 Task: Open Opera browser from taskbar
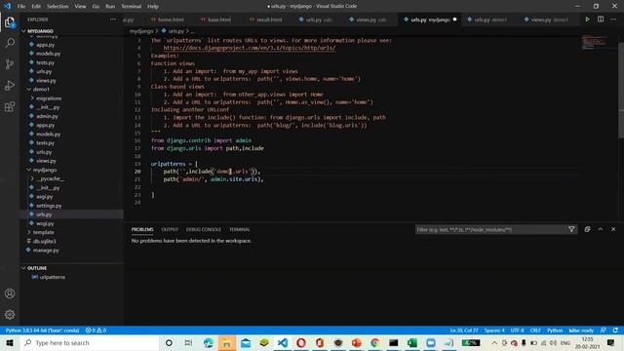(x=301, y=342)
